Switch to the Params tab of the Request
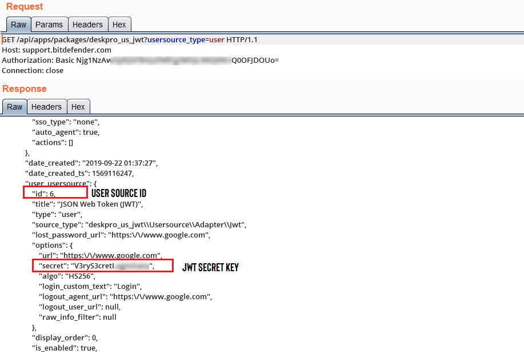Screen dimensions: 524x354 click(49, 25)
